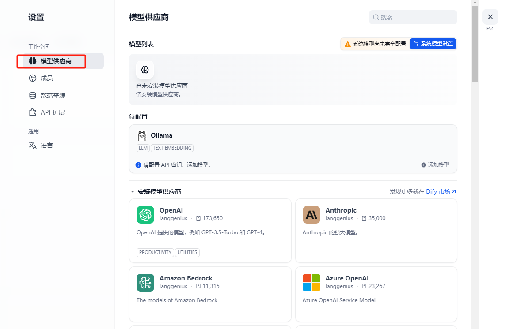
Task: Click the download count icon on Azure OpenAI card
Action: click(x=364, y=286)
